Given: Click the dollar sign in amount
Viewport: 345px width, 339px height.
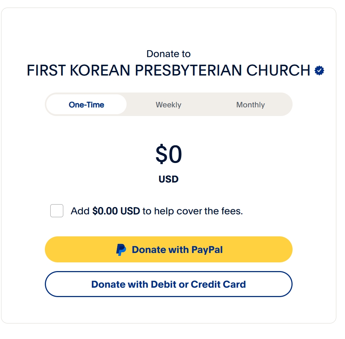Looking at the screenshot, I should pyautogui.click(x=162, y=154).
